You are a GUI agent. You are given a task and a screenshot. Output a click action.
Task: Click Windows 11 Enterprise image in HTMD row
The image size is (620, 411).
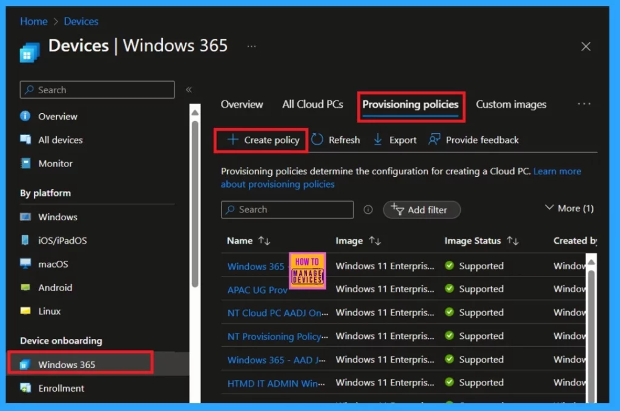384,383
